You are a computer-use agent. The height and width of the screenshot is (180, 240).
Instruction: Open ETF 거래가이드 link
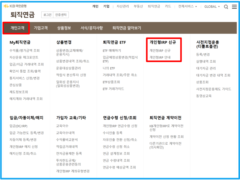pos(113,89)
